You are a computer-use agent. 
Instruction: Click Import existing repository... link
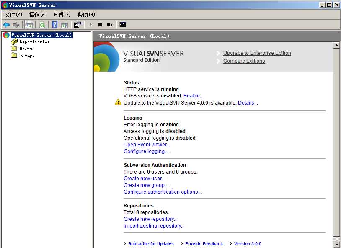(154, 226)
